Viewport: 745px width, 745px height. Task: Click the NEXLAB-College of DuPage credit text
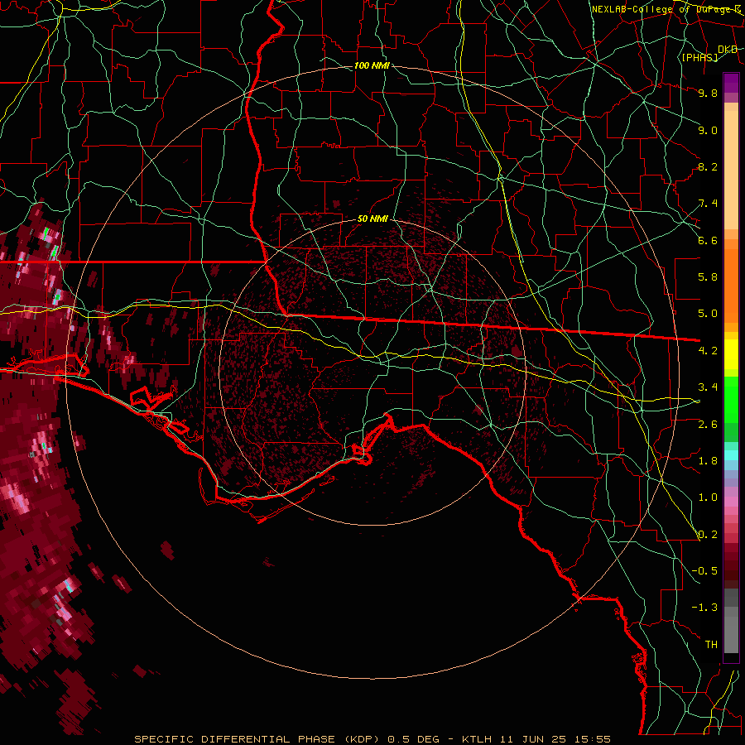coord(666,9)
